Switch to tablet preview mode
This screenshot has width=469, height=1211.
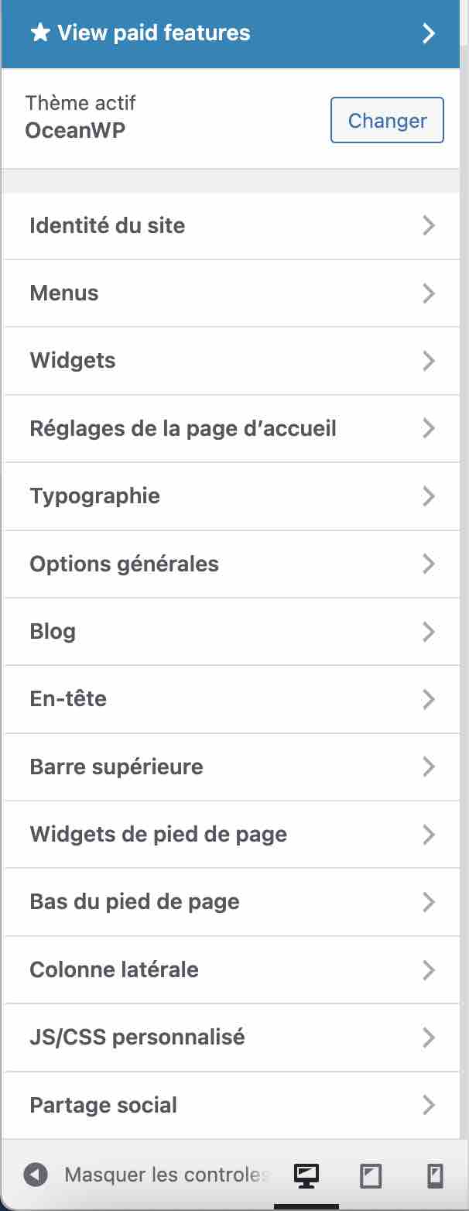click(369, 1174)
